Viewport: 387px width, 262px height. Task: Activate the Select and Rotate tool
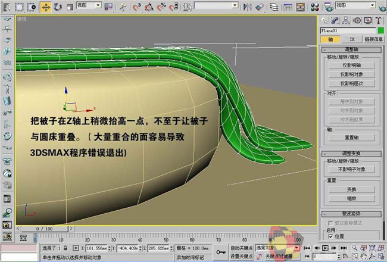point(58,7)
